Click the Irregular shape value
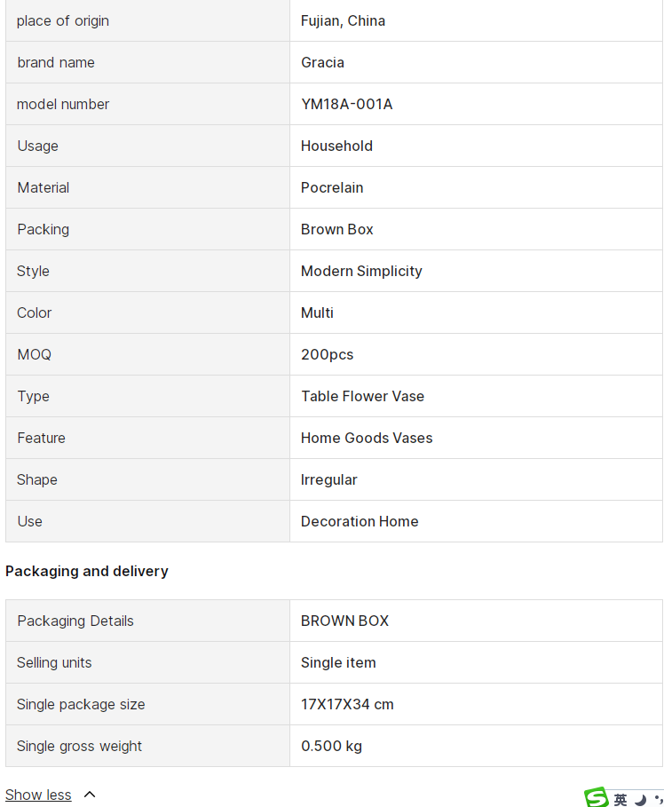This screenshot has height=807, width=664. tap(329, 479)
